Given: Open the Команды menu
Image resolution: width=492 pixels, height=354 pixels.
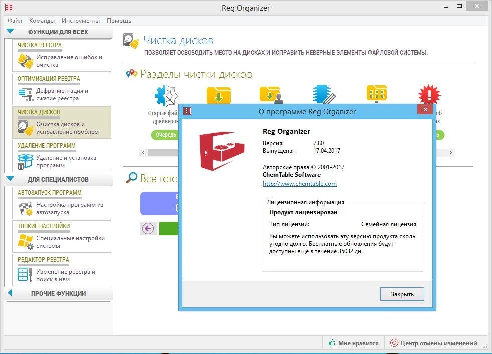Looking at the screenshot, I should pyautogui.click(x=42, y=21).
